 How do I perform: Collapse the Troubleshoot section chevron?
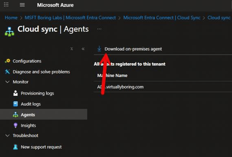[8, 135]
